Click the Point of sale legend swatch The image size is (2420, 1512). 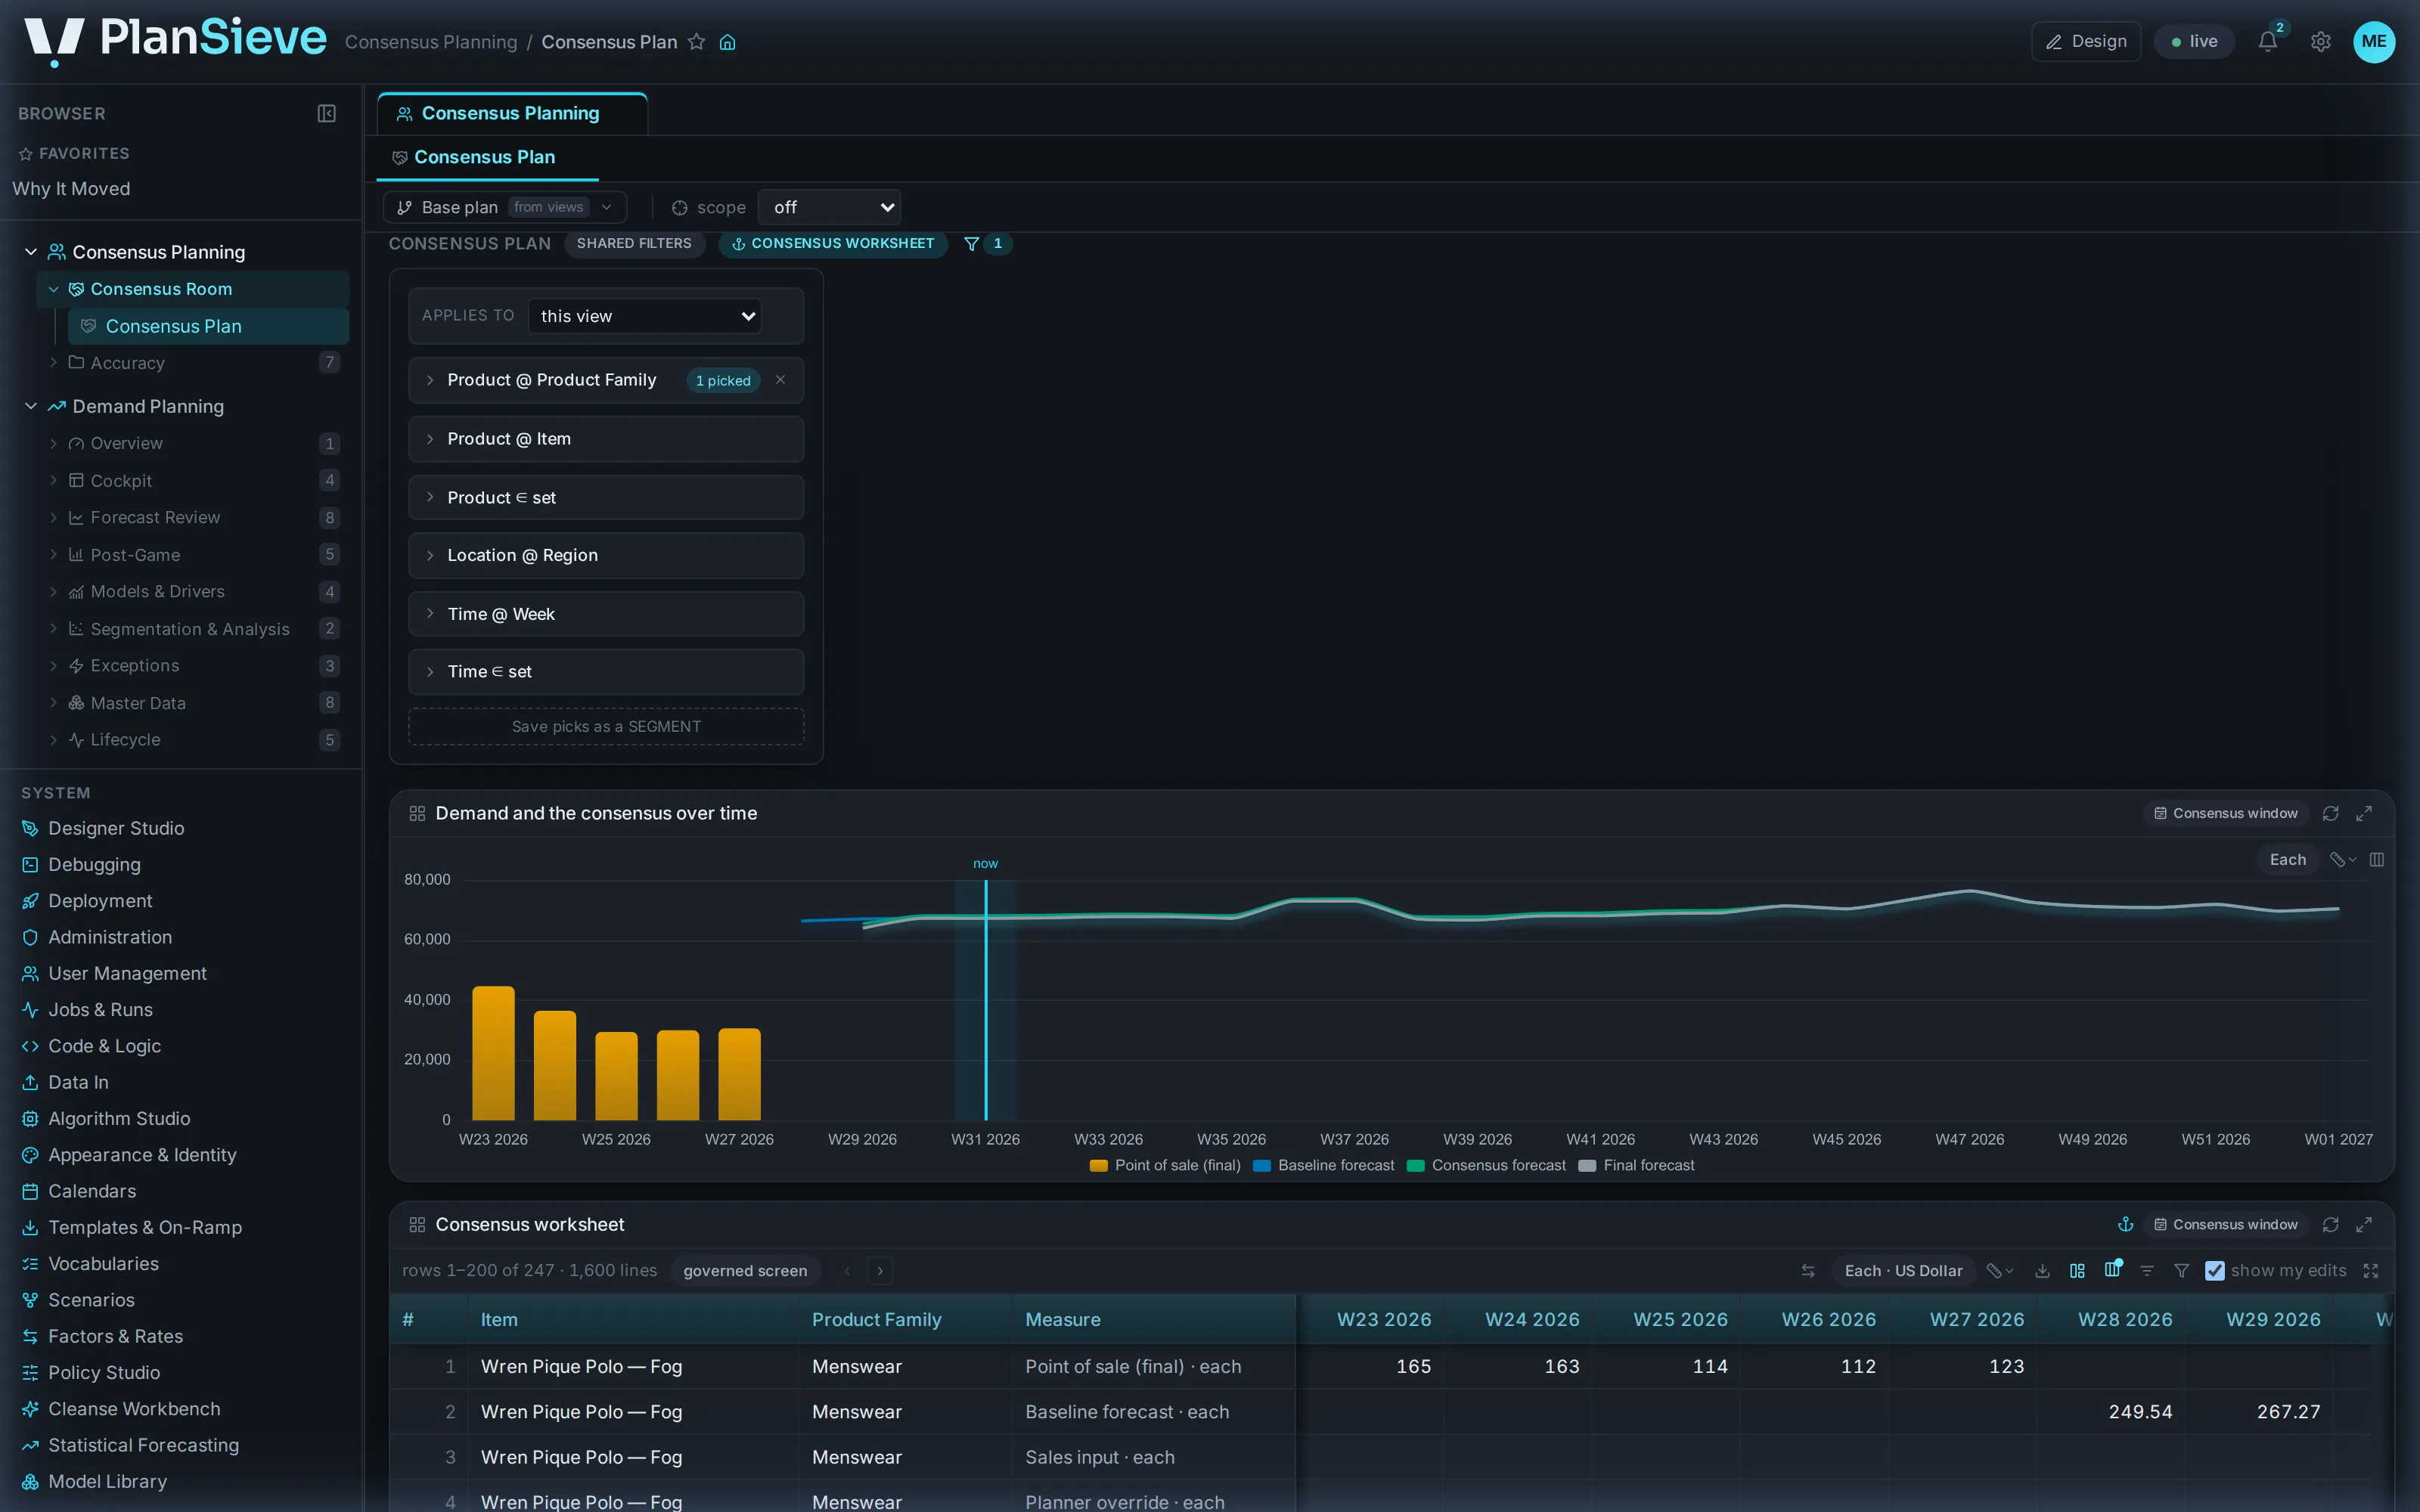tap(1098, 1165)
